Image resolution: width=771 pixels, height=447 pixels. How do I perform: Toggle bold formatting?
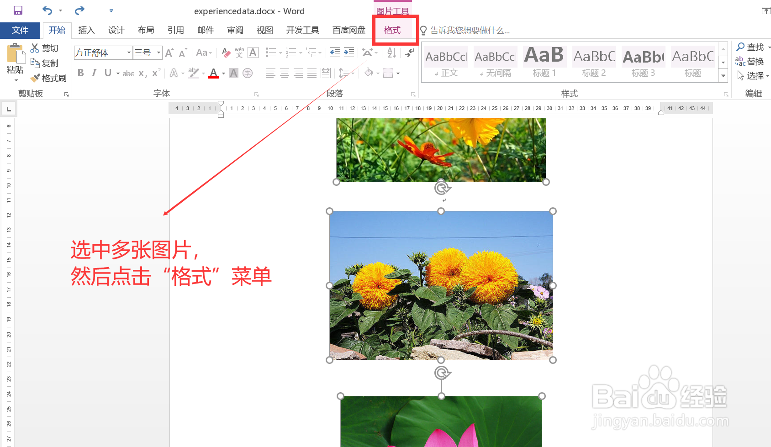coord(80,73)
